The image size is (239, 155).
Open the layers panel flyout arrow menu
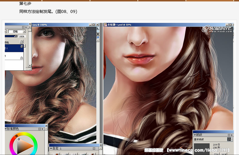click(26, 27)
